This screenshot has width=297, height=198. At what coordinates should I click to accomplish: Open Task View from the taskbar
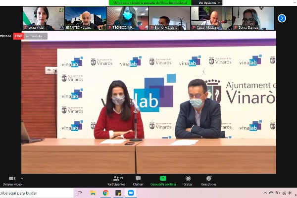(x=80, y=193)
